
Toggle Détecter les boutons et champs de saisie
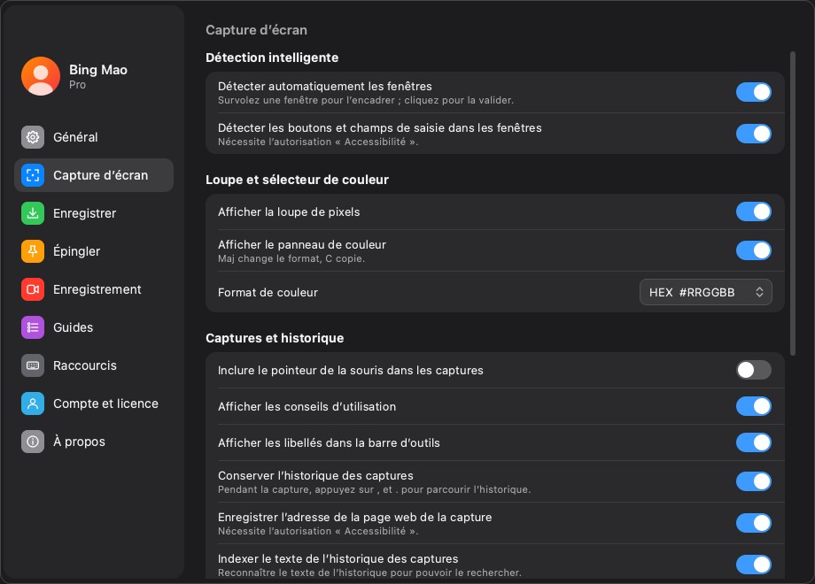754,134
